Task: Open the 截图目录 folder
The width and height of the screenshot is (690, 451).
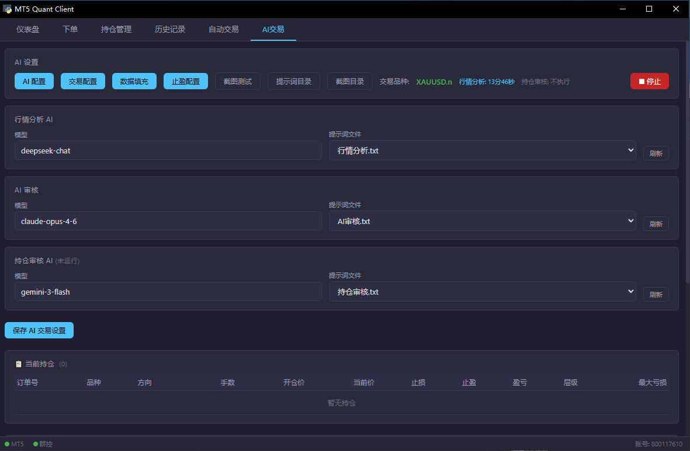Action: pyautogui.click(x=349, y=81)
